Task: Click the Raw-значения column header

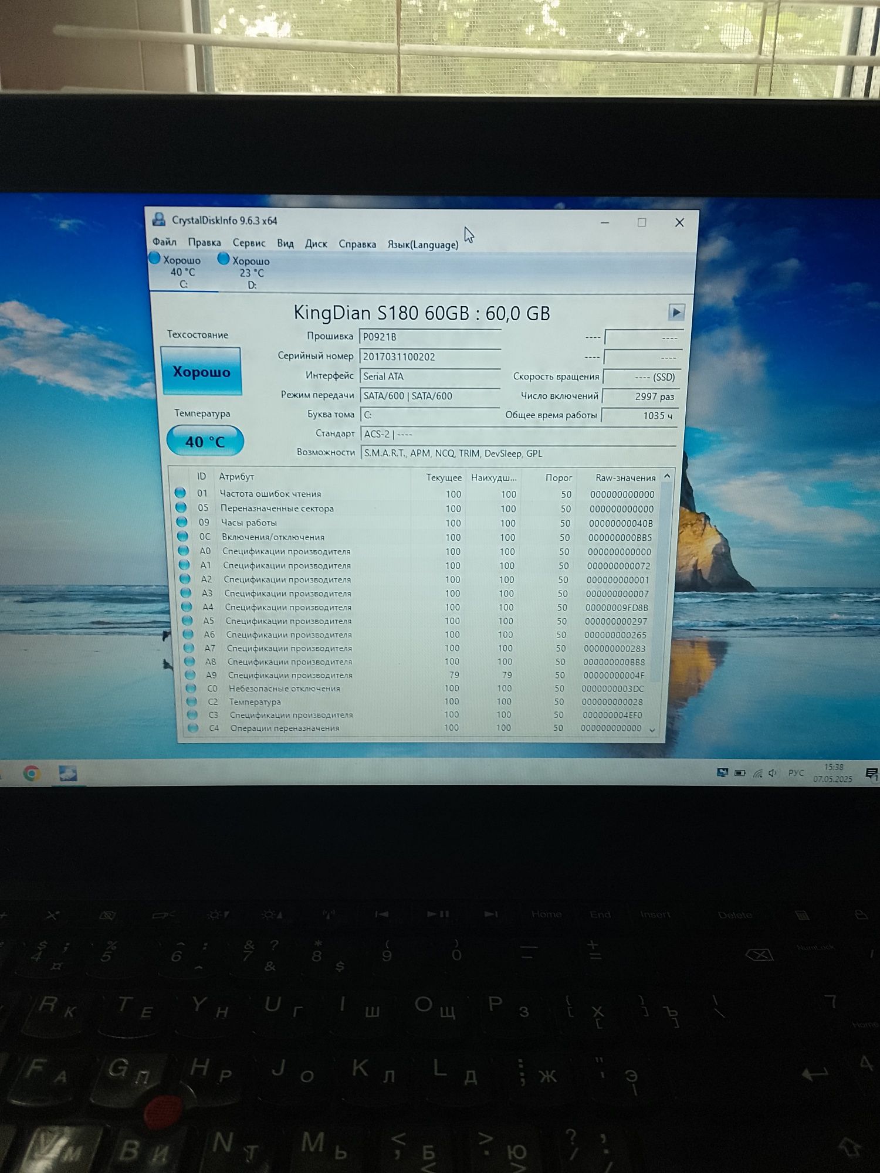Action: point(625,478)
